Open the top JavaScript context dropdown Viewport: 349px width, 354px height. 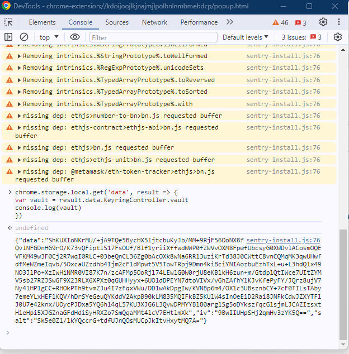[49, 37]
